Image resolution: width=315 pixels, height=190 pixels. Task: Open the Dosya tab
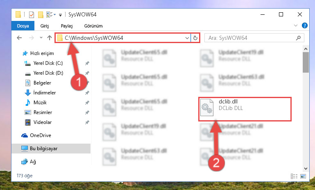click(x=23, y=26)
